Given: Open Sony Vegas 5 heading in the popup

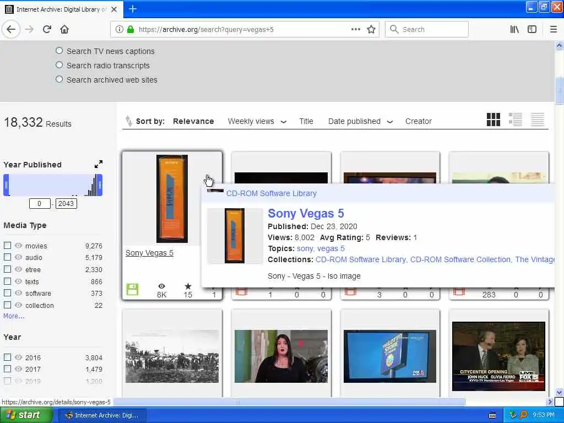Looking at the screenshot, I should pos(306,213).
